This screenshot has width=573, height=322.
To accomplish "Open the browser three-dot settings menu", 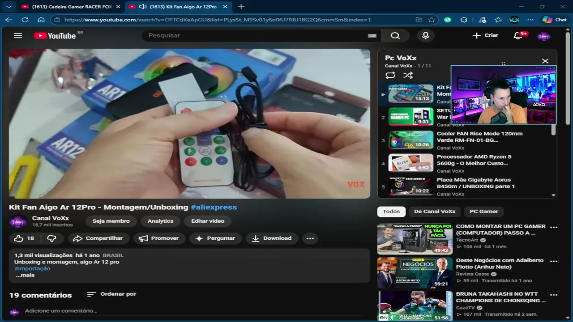I will (530, 20).
